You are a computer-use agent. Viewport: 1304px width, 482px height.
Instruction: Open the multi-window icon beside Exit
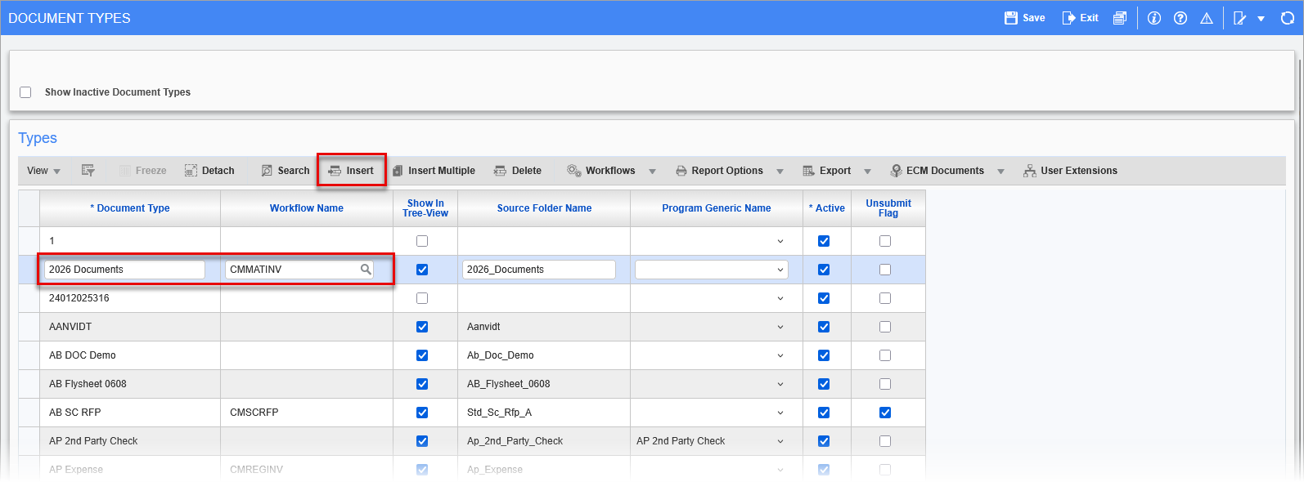click(x=1120, y=18)
